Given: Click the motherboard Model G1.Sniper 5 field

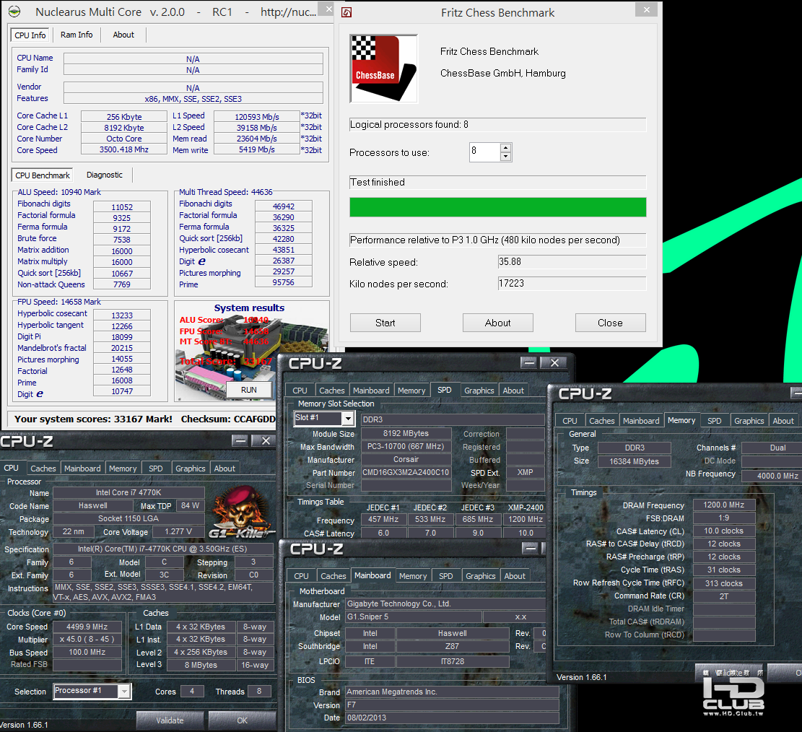Looking at the screenshot, I should tap(414, 617).
